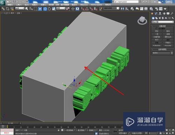175x135 pixels.
Task: Activate the Select and Rotate tool
Action: [x=49, y=9]
